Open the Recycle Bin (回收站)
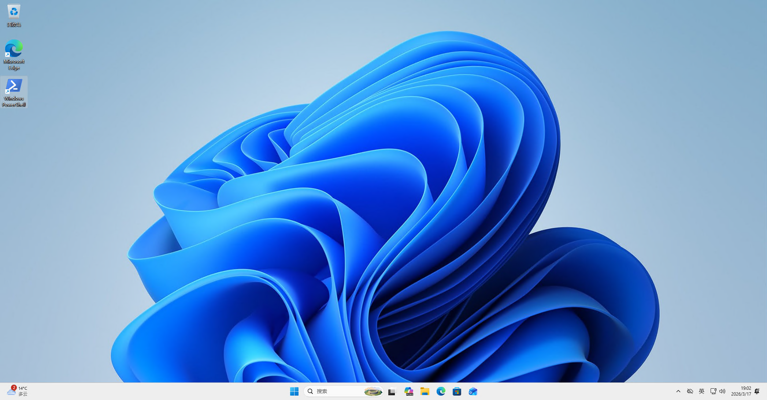Image resolution: width=767 pixels, height=400 pixels. click(x=14, y=15)
